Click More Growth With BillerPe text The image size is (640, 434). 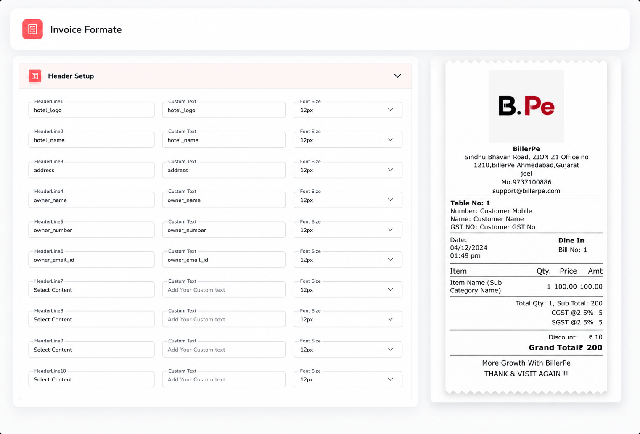526,363
